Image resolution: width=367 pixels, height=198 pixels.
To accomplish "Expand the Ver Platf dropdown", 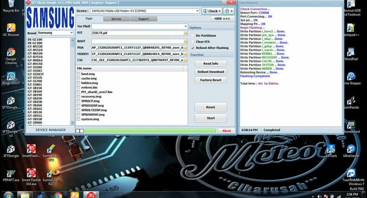I will (186, 26).
